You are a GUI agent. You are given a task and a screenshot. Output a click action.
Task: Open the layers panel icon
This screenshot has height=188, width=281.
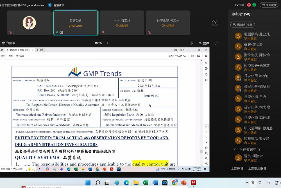pos(206,80)
